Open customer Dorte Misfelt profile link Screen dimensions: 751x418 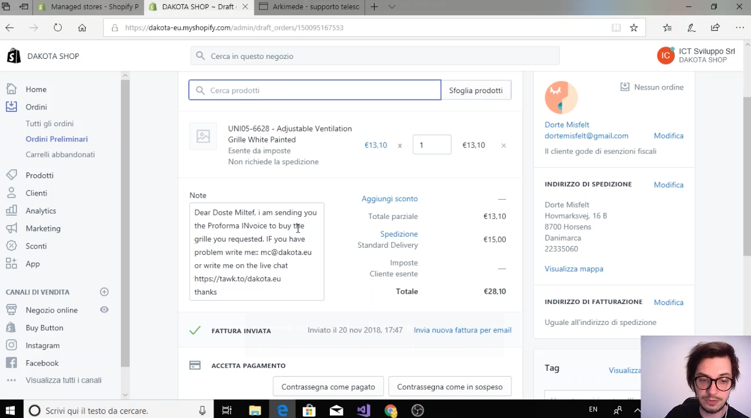[567, 125]
